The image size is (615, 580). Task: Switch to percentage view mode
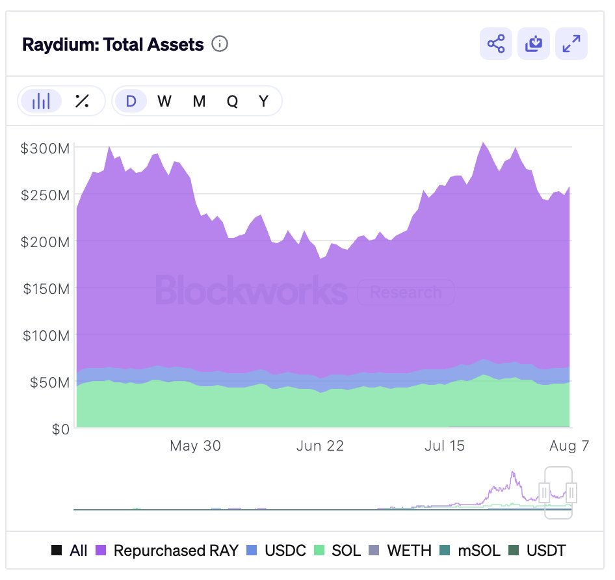coord(82,101)
